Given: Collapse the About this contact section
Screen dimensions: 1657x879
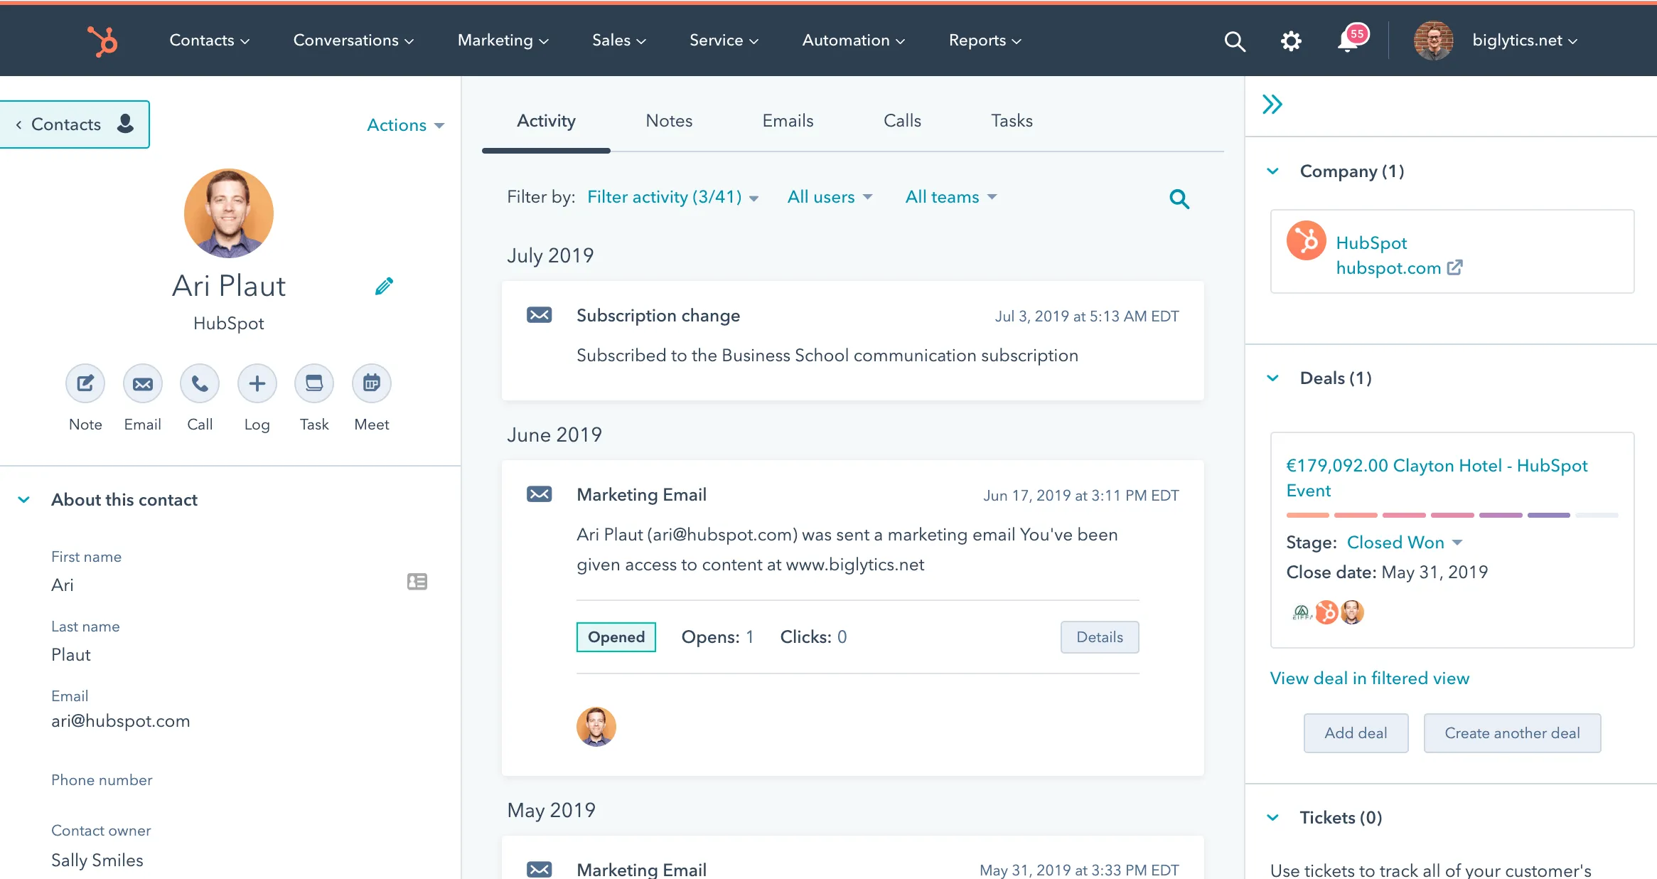Looking at the screenshot, I should click(24, 500).
